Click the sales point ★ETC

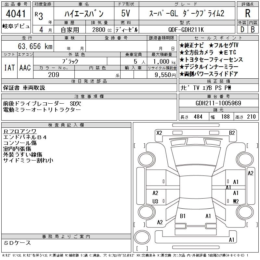[227, 53]
